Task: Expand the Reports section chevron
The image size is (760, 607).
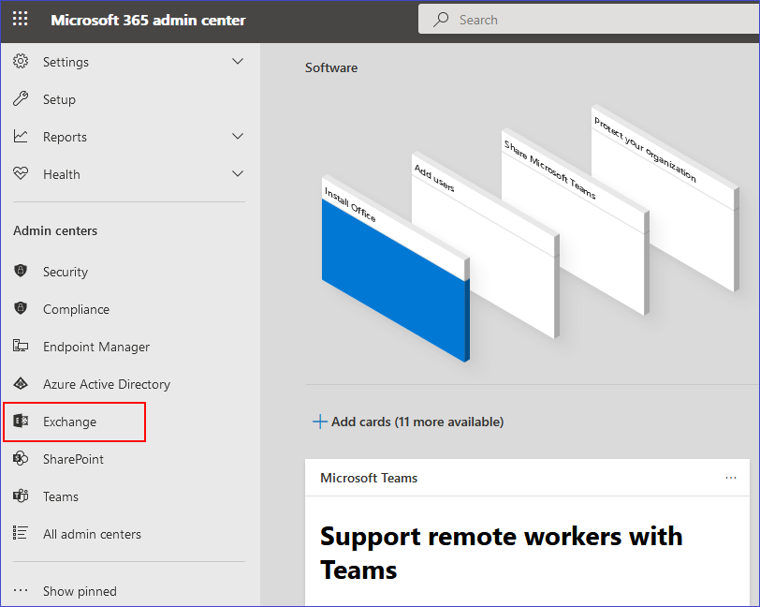Action: 238,137
